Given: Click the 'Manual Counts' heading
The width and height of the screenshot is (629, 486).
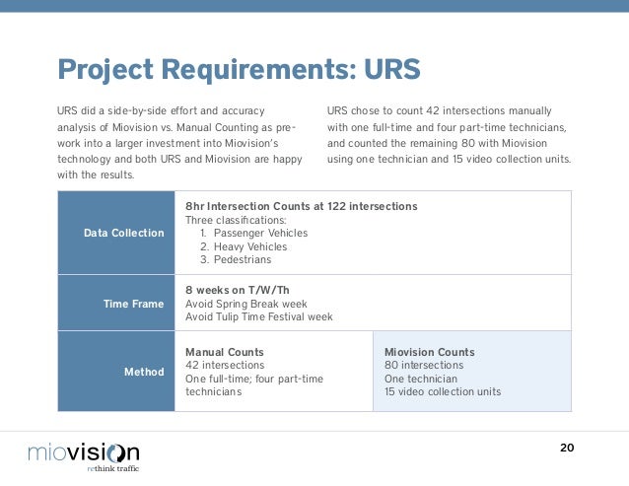Looking at the screenshot, I should 225,352.
